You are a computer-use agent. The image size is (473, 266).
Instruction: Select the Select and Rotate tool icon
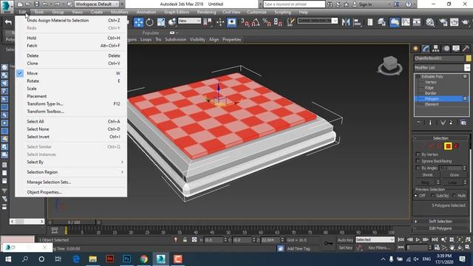click(149, 22)
